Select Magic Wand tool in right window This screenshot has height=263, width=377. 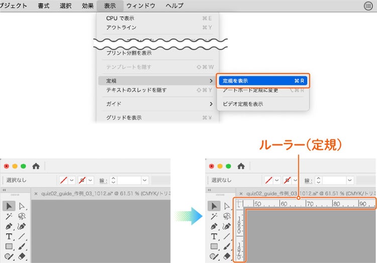pyautogui.click(x=214, y=216)
